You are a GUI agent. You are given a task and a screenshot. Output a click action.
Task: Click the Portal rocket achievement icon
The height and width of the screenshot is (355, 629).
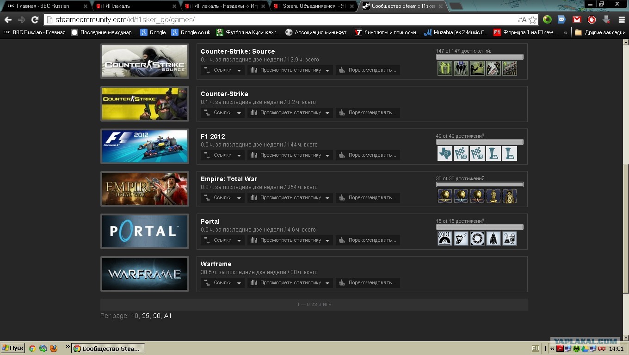pos(493,239)
